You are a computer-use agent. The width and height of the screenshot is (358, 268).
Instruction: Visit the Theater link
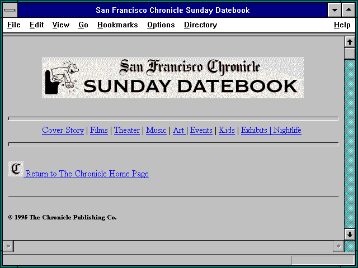point(127,130)
